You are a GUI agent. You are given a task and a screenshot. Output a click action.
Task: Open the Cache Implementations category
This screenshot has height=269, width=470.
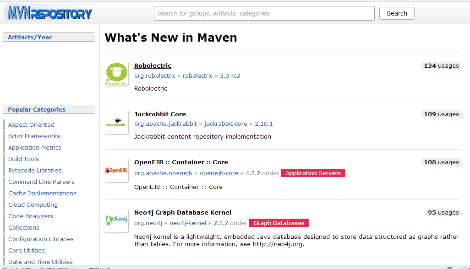point(42,194)
